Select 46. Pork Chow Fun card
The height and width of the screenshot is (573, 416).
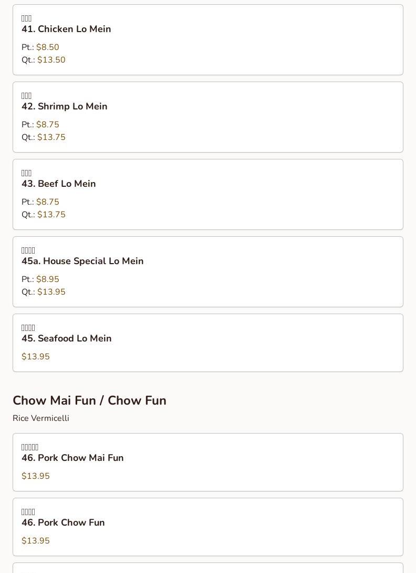point(208,527)
